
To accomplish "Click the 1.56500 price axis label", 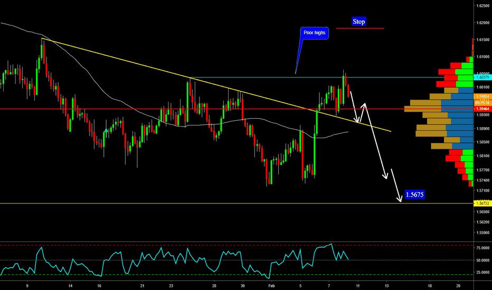I will point(483,211).
